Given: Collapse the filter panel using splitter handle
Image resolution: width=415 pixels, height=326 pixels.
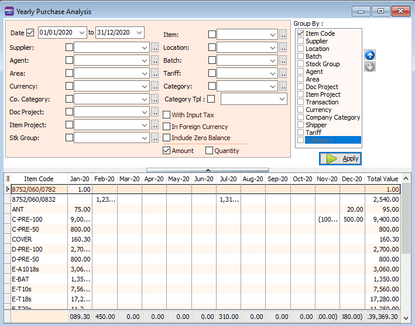Looking at the screenshot, I should [x=207, y=170].
